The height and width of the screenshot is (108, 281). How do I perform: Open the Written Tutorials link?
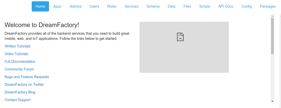[18, 46]
